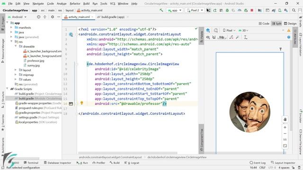
Task: Open the SDK Manager icon in toolbar
Action: (x=286, y=10)
